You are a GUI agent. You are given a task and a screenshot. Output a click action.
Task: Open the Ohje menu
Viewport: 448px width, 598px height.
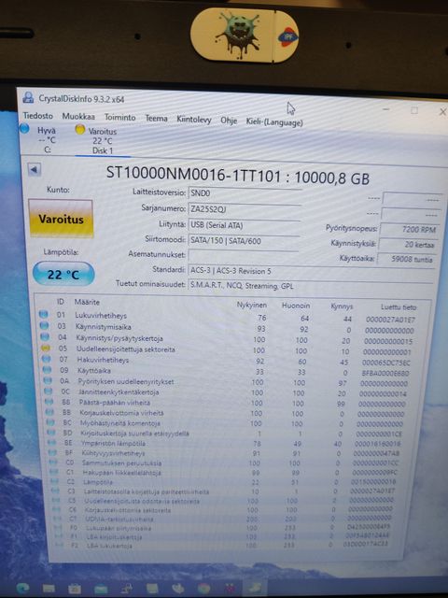pyautogui.click(x=229, y=121)
